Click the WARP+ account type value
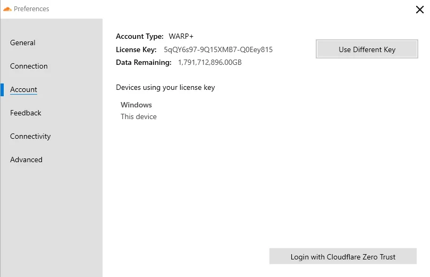The width and height of the screenshot is (430, 277). point(181,36)
